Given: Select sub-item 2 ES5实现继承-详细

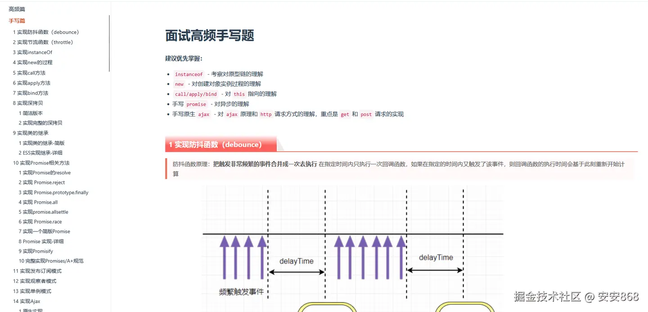Looking at the screenshot, I should (x=40, y=153).
